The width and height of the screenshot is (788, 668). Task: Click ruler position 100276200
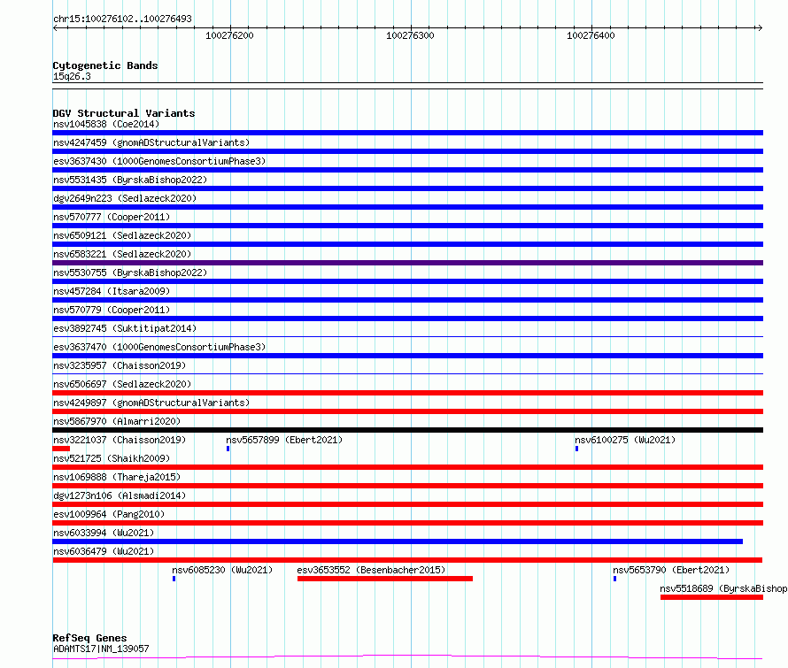coord(229,35)
